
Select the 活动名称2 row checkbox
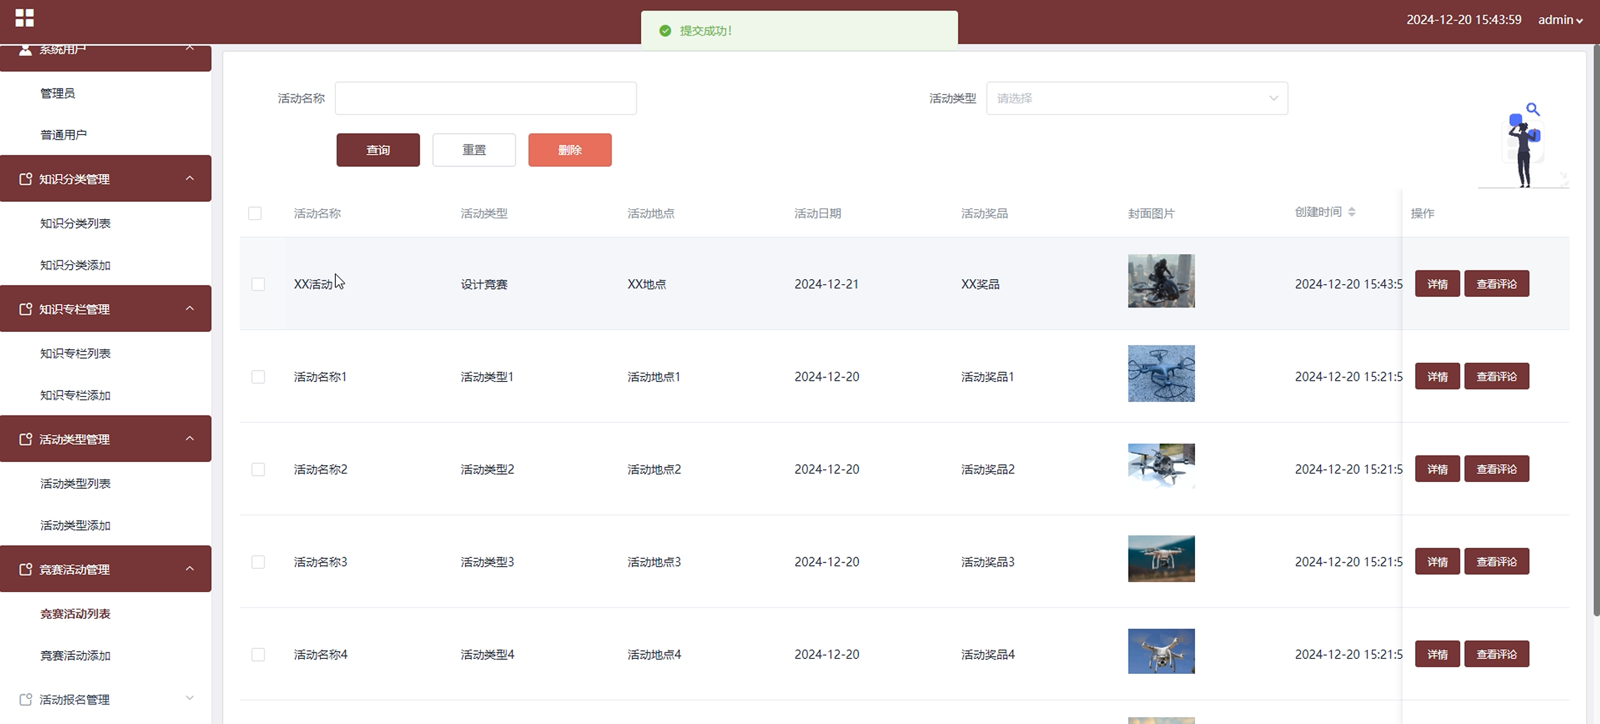257,469
